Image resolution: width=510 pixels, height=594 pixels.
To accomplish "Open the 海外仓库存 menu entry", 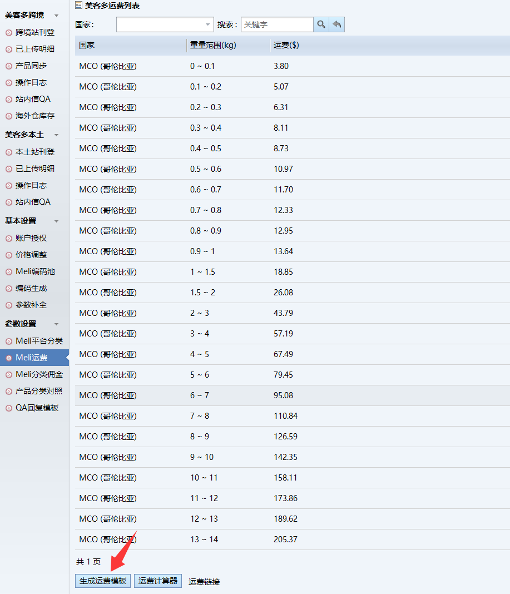I will click(x=35, y=116).
